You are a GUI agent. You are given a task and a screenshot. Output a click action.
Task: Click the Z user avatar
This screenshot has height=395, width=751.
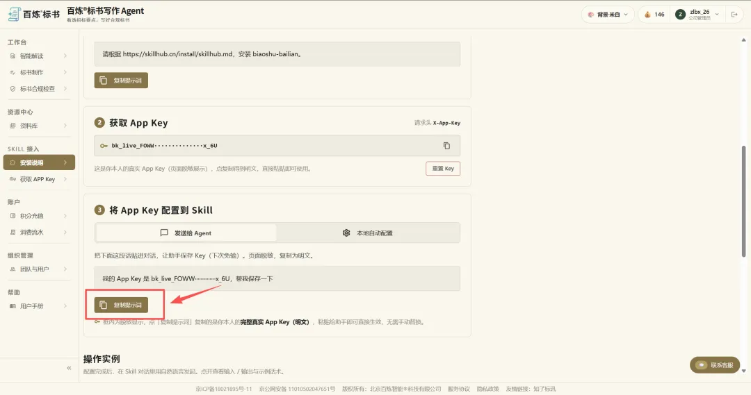[680, 15]
